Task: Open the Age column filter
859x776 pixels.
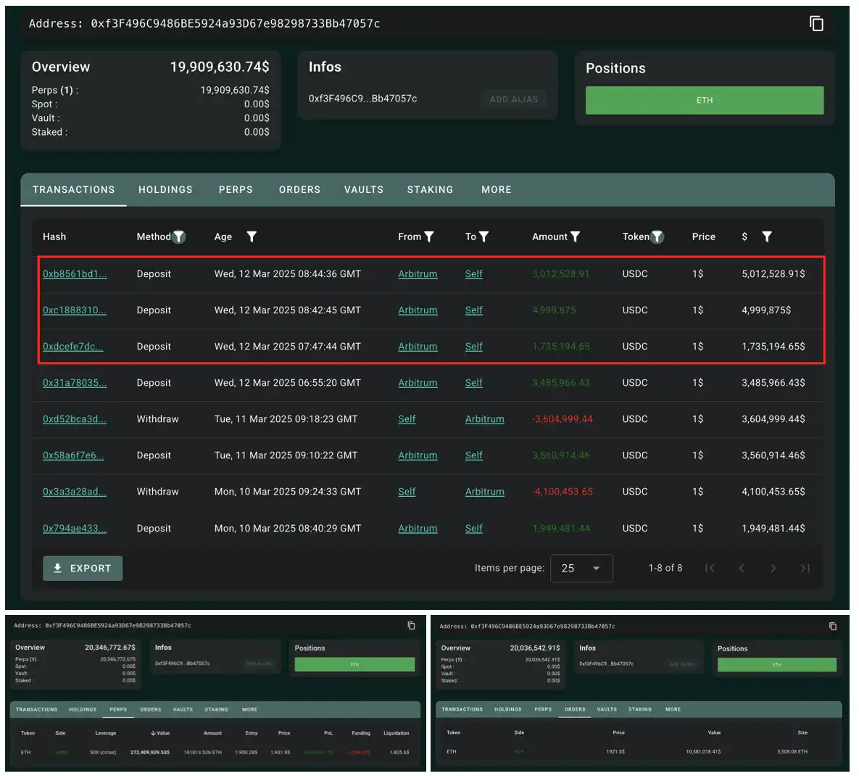Action: pyautogui.click(x=252, y=236)
